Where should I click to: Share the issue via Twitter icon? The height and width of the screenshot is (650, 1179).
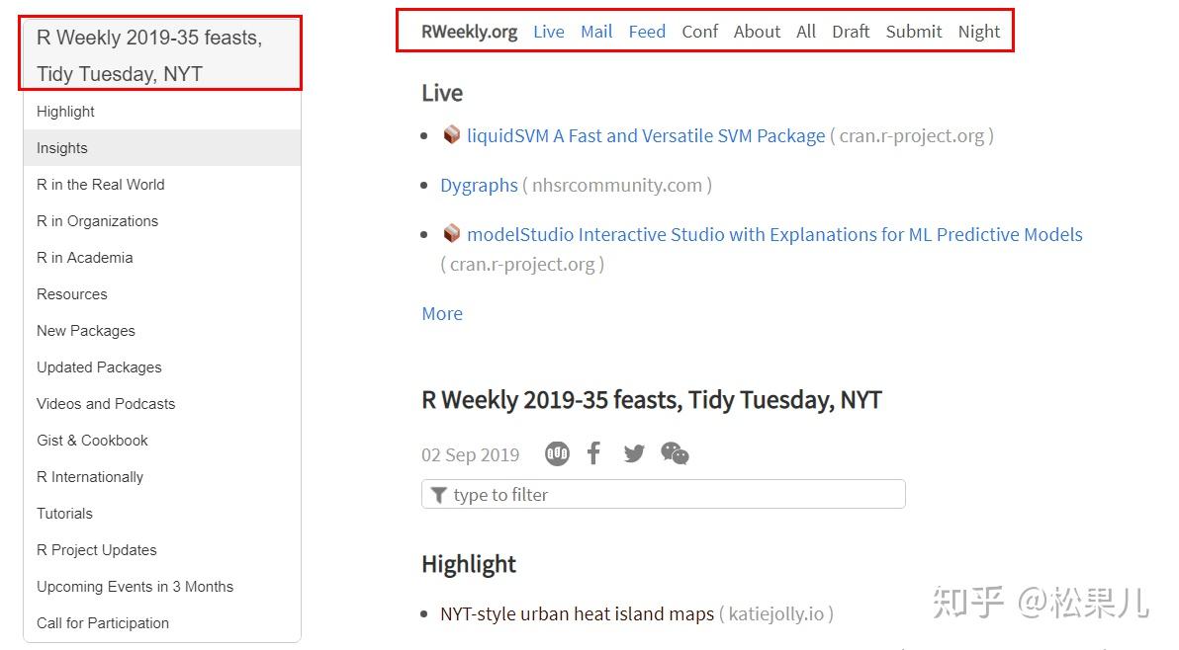[634, 453]
